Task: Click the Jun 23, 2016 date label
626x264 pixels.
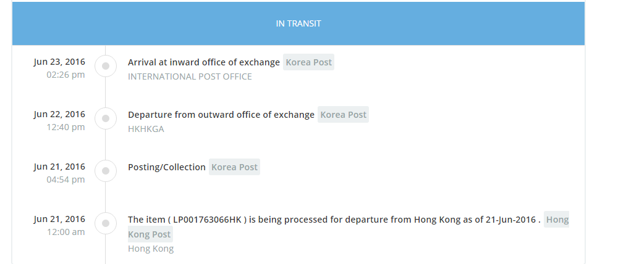Action: (x=59, y=62)
